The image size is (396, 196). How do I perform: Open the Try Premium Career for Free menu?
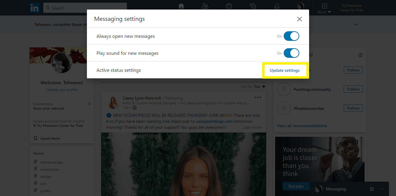pyautogui.click(x=351, y=8)
